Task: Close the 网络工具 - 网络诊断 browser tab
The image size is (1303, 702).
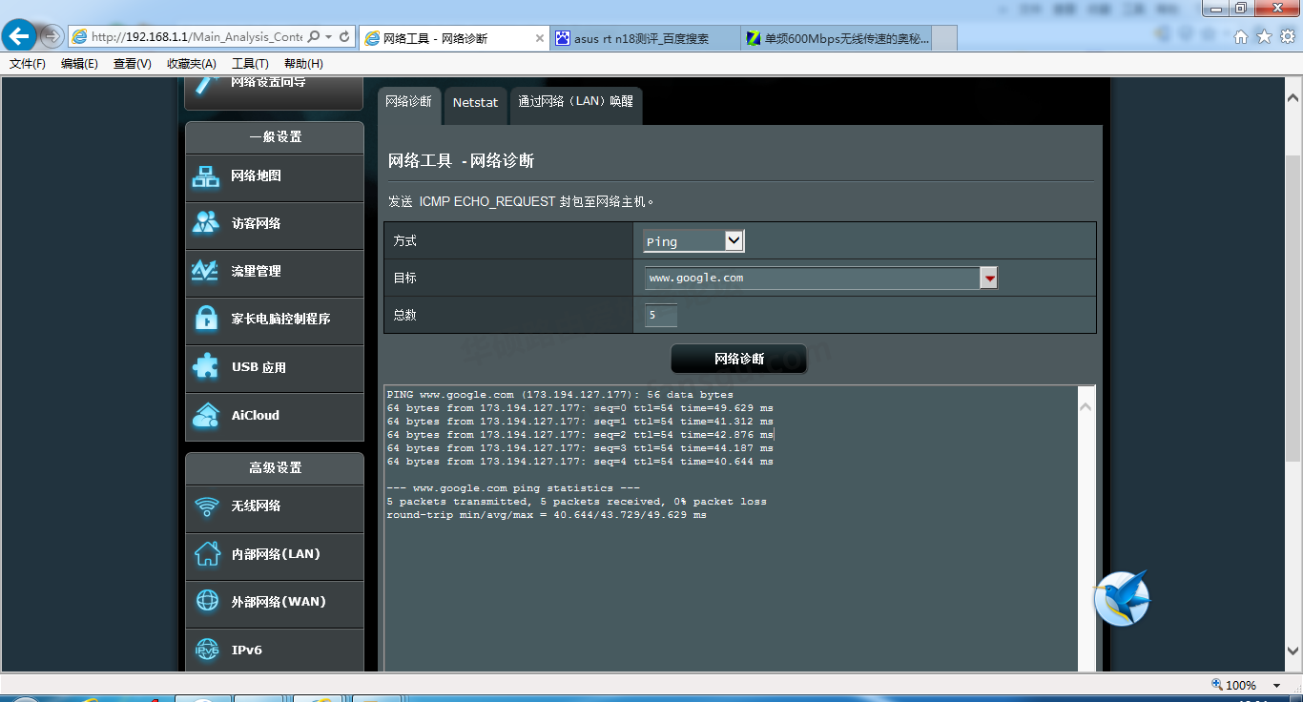Action: (x=540, y=38)
